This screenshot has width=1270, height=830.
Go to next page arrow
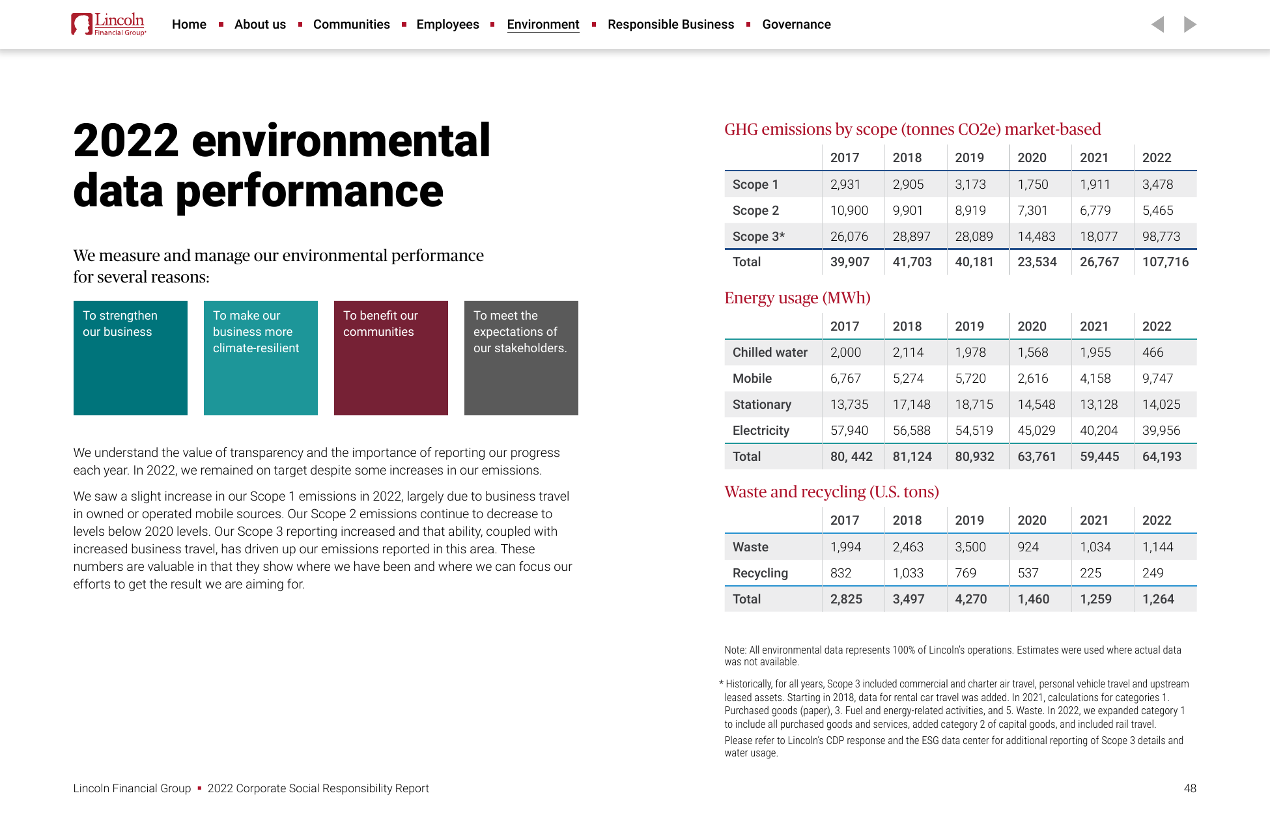pyautogui.click(x=1190, y=24)
